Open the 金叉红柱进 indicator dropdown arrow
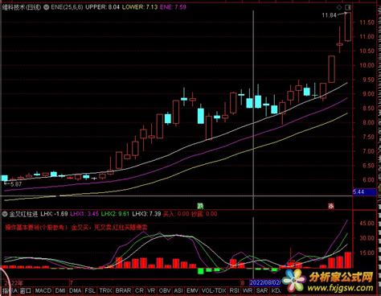This screenshot has height=296, width=381. click(x=5, y=214)
